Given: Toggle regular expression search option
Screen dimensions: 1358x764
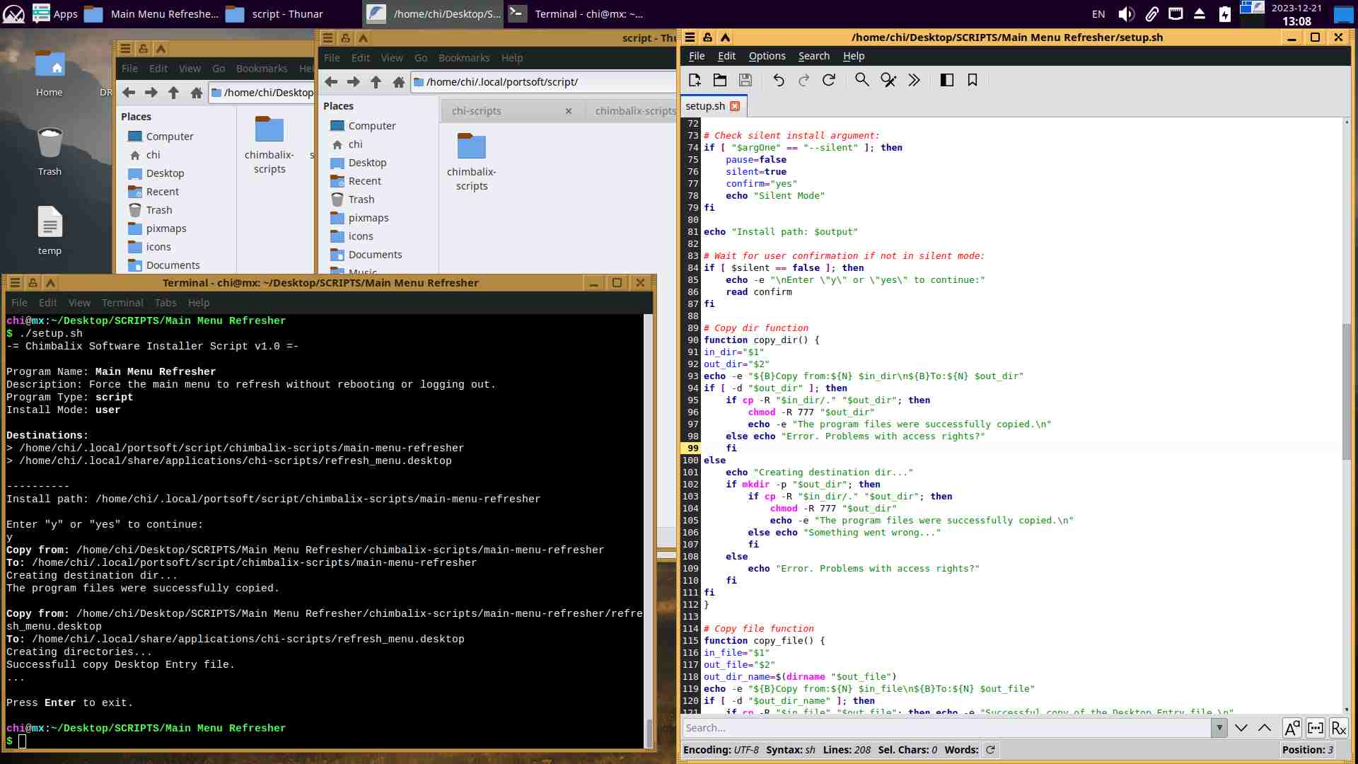Looking at the screenshot, I should [x=1339, y=728].
